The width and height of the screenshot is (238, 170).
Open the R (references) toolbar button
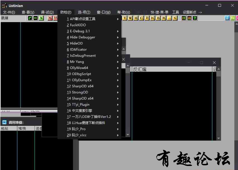tap(164, 18)
